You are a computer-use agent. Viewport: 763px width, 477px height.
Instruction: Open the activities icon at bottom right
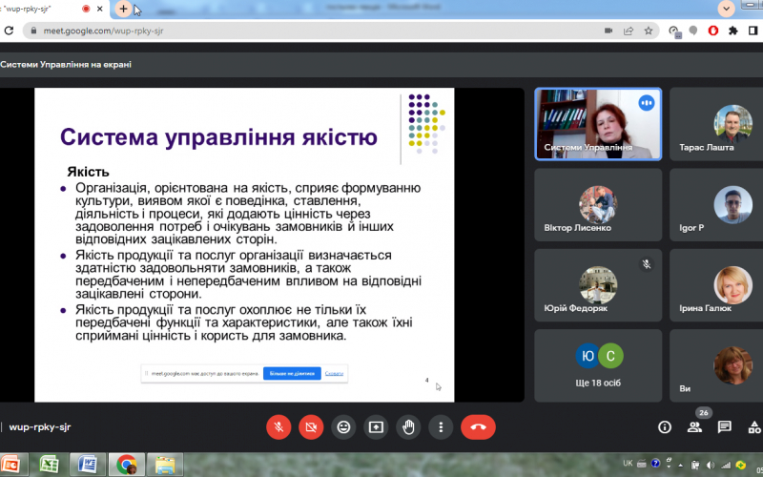(x=754, y=427)
